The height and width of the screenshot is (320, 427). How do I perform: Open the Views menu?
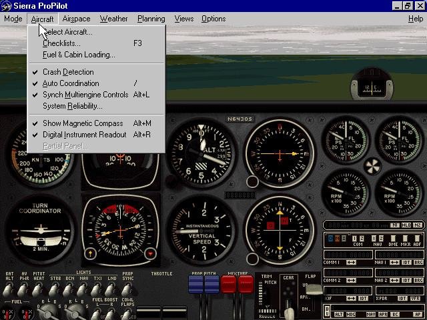click(184, 19)
